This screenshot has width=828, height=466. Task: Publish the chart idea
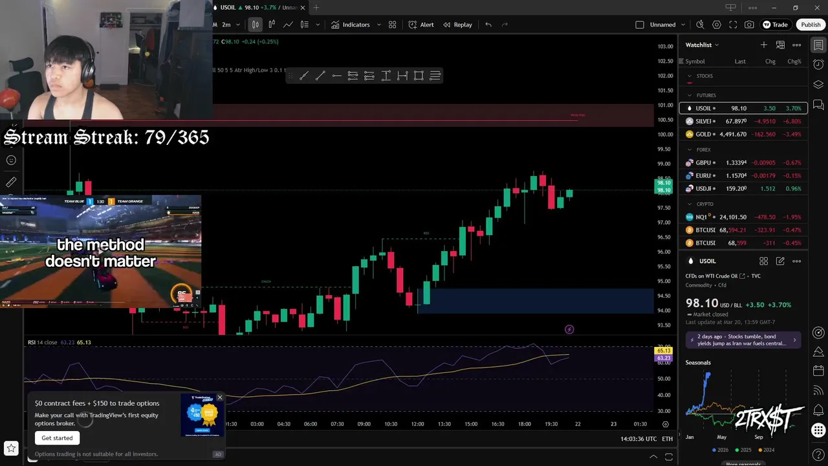click(x=811, y=25)
